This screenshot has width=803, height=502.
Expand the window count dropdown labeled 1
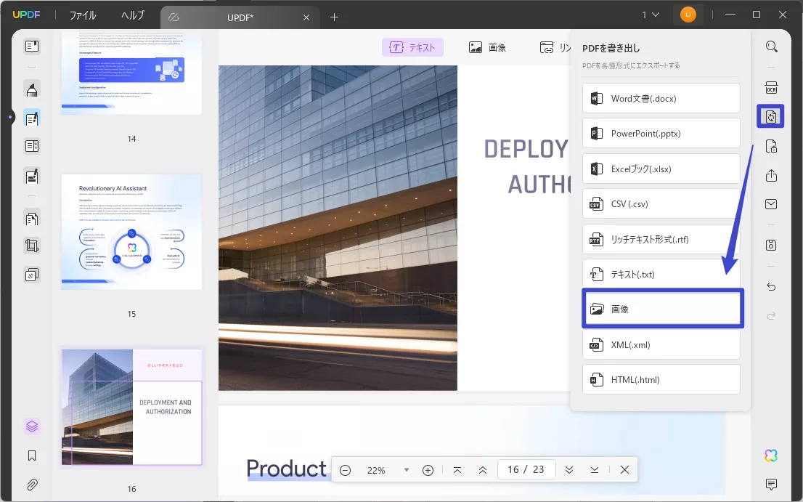click(651, 15)
